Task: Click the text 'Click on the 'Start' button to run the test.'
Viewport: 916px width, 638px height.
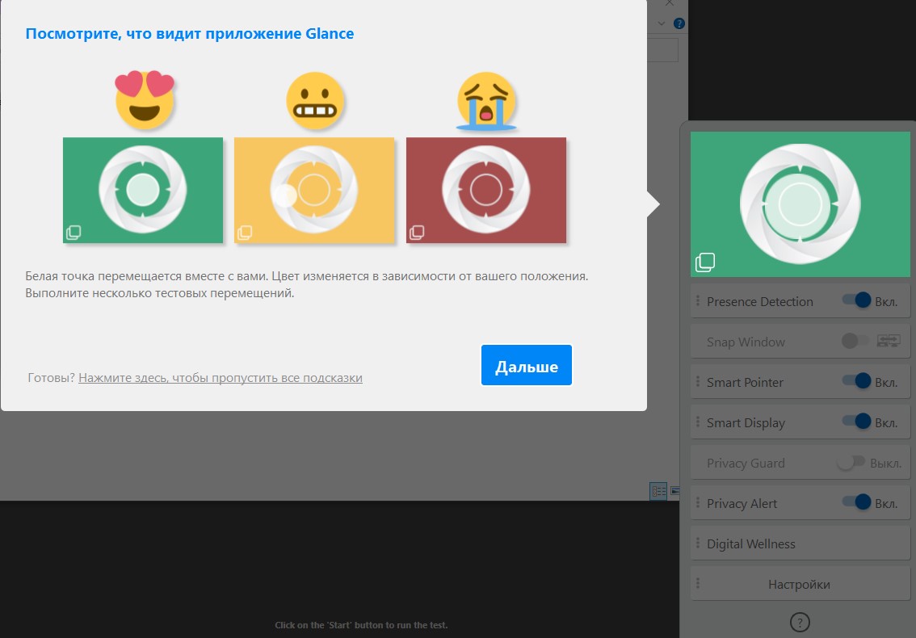Action: tap(361, 625)
